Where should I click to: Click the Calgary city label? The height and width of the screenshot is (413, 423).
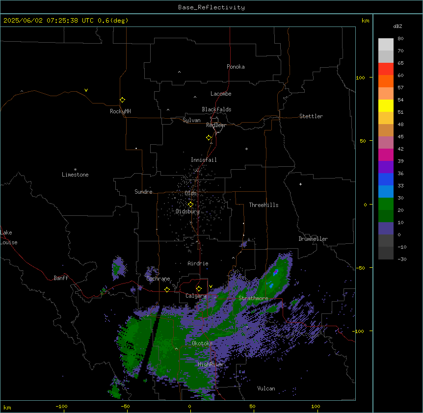(196, 296)
